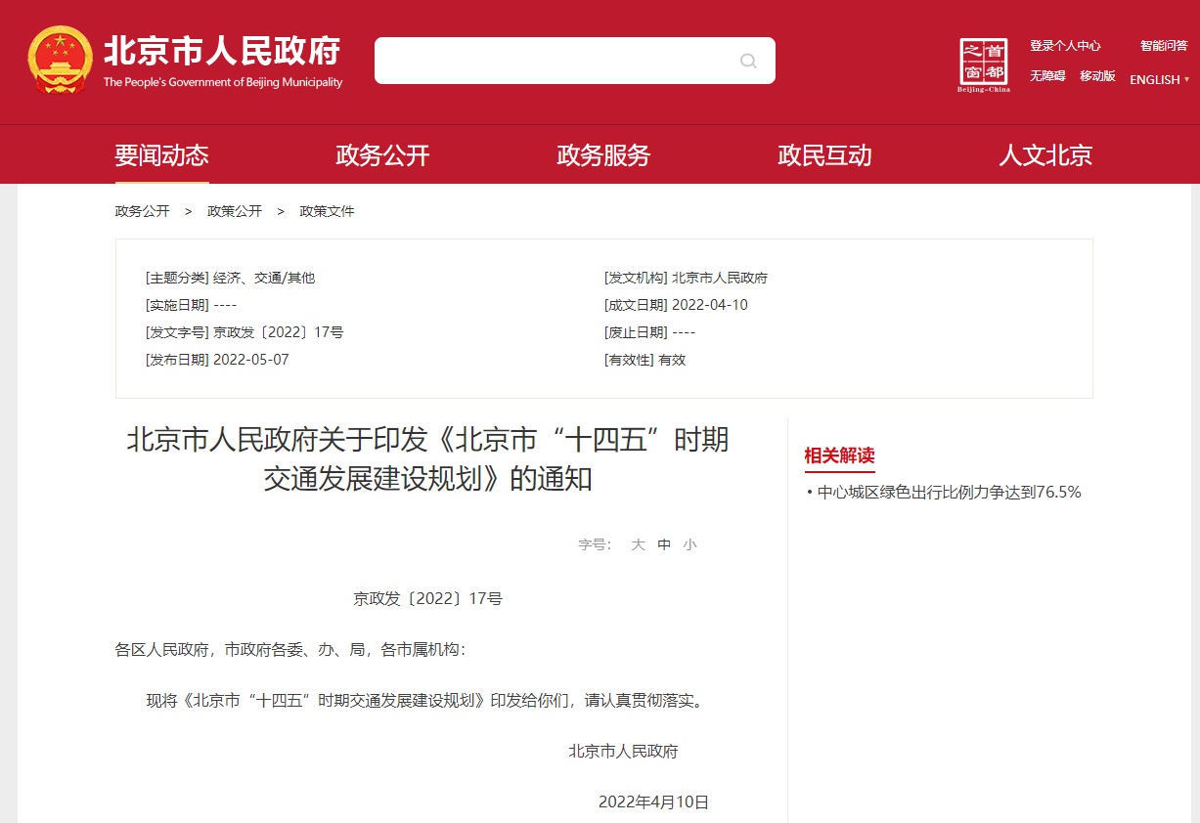Viewport: 1200px width, 823px height.
Task: Open the 政务公开 navigation tab
Action: 382,155
